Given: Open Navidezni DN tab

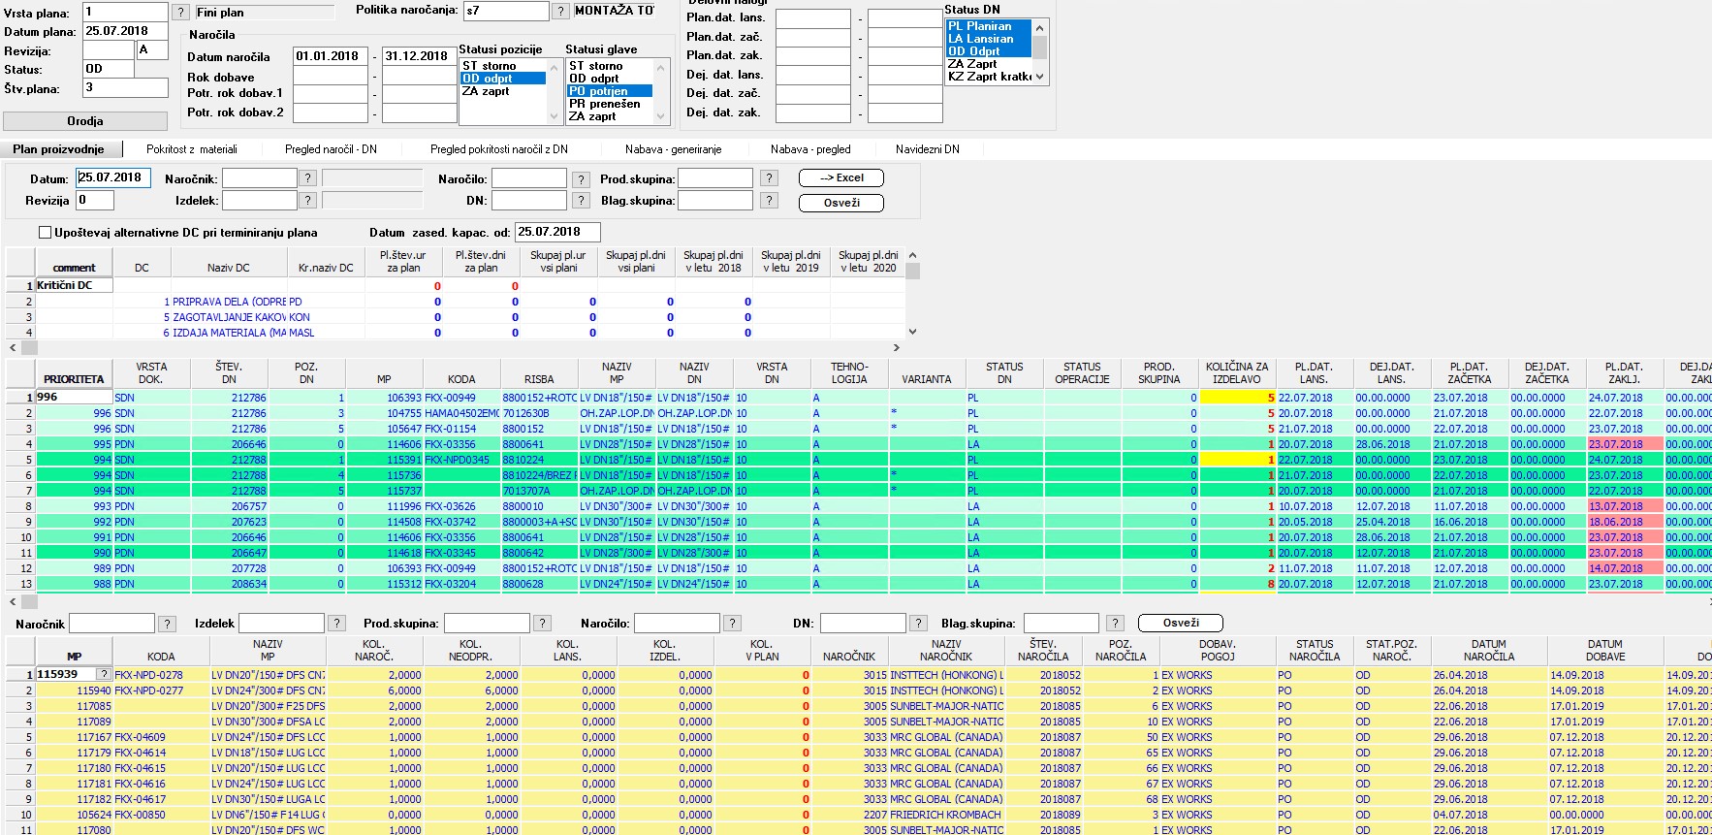Looking at the screenshot, I should [x=928, y=149].
